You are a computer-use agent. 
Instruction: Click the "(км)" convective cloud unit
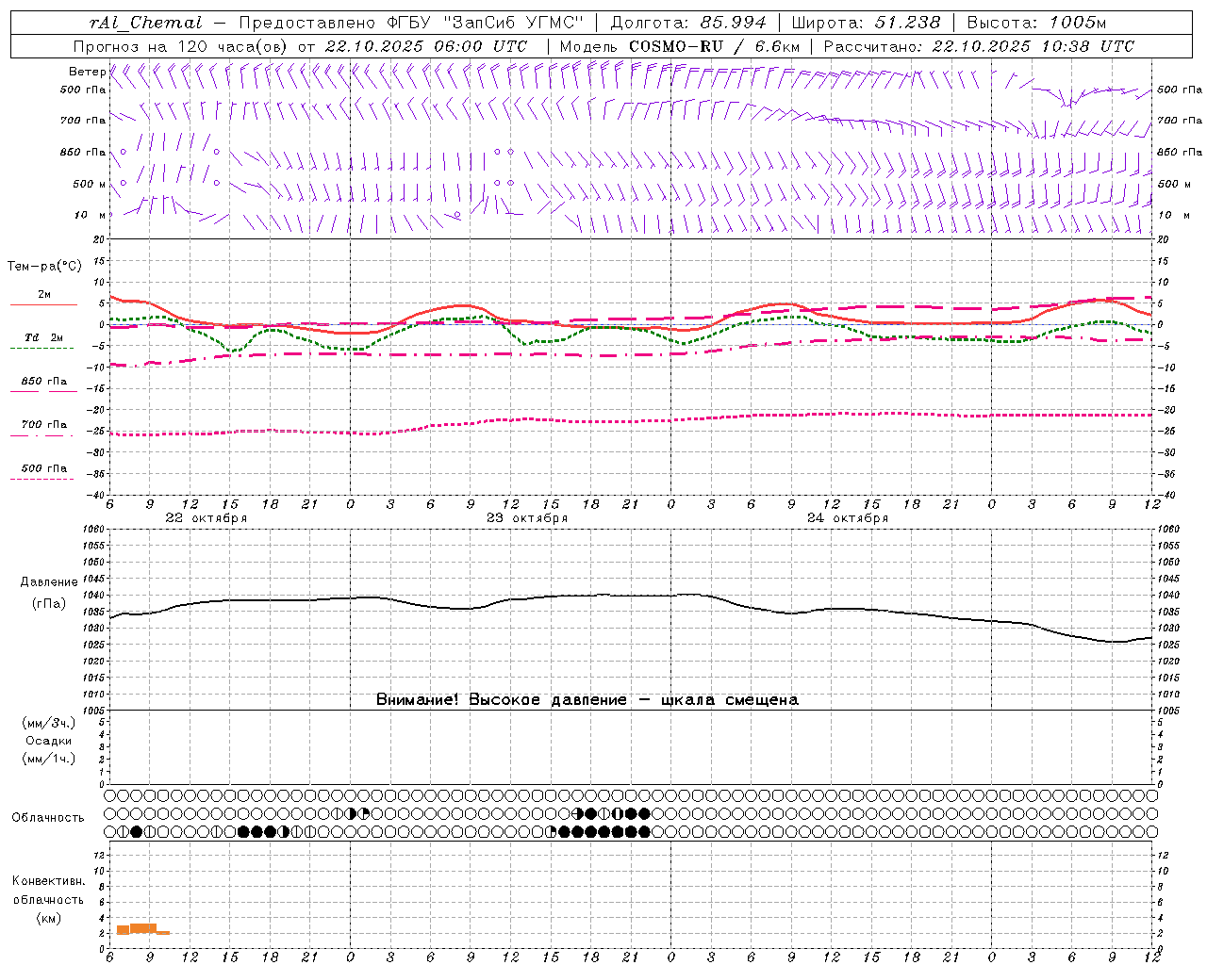point(49,918)
